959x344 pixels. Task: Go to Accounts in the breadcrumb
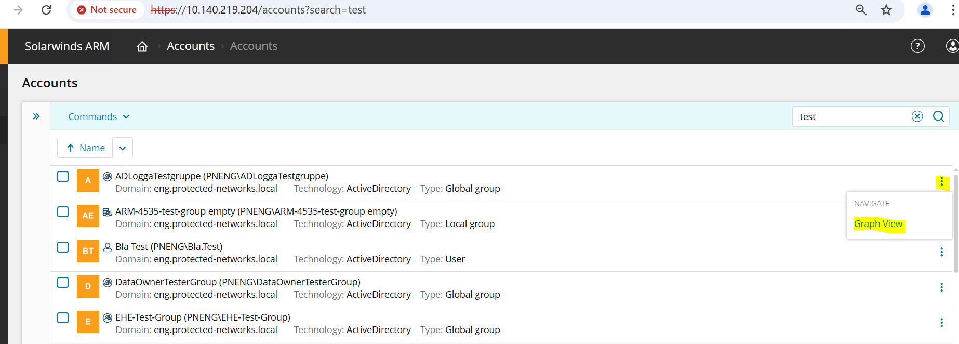tap(191, 46)
